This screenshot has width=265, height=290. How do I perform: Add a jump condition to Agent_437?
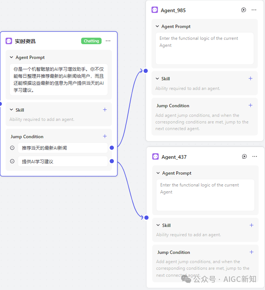pos(251,252)
